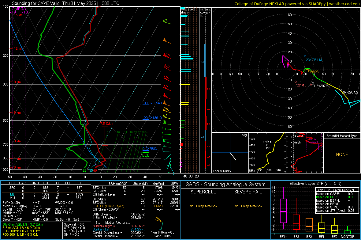Click the orange 'LCL-EL (Cloud Layer)' row
The image size is (361, 240).
tap(136, 206)
